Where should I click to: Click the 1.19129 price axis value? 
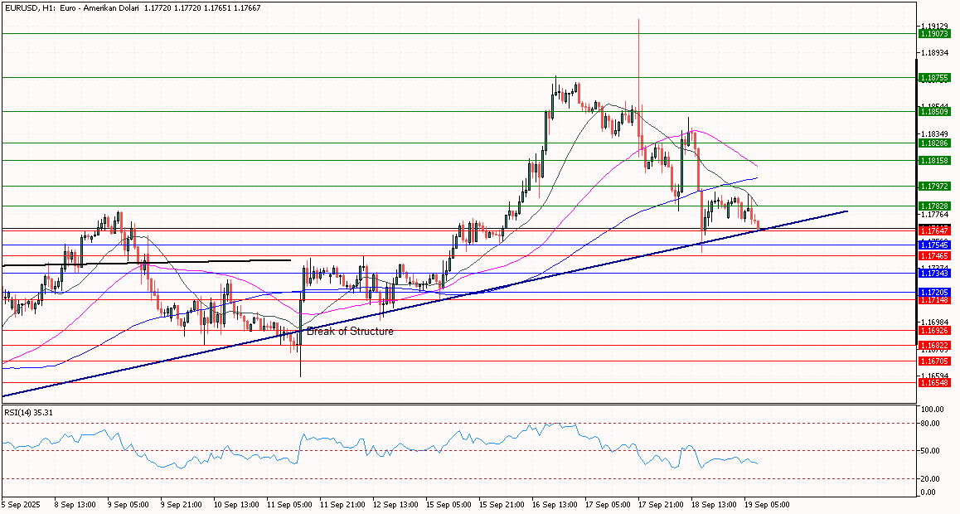935,27
